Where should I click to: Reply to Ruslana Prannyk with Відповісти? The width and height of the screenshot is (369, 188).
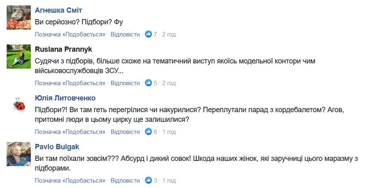(x=125, y=83)
